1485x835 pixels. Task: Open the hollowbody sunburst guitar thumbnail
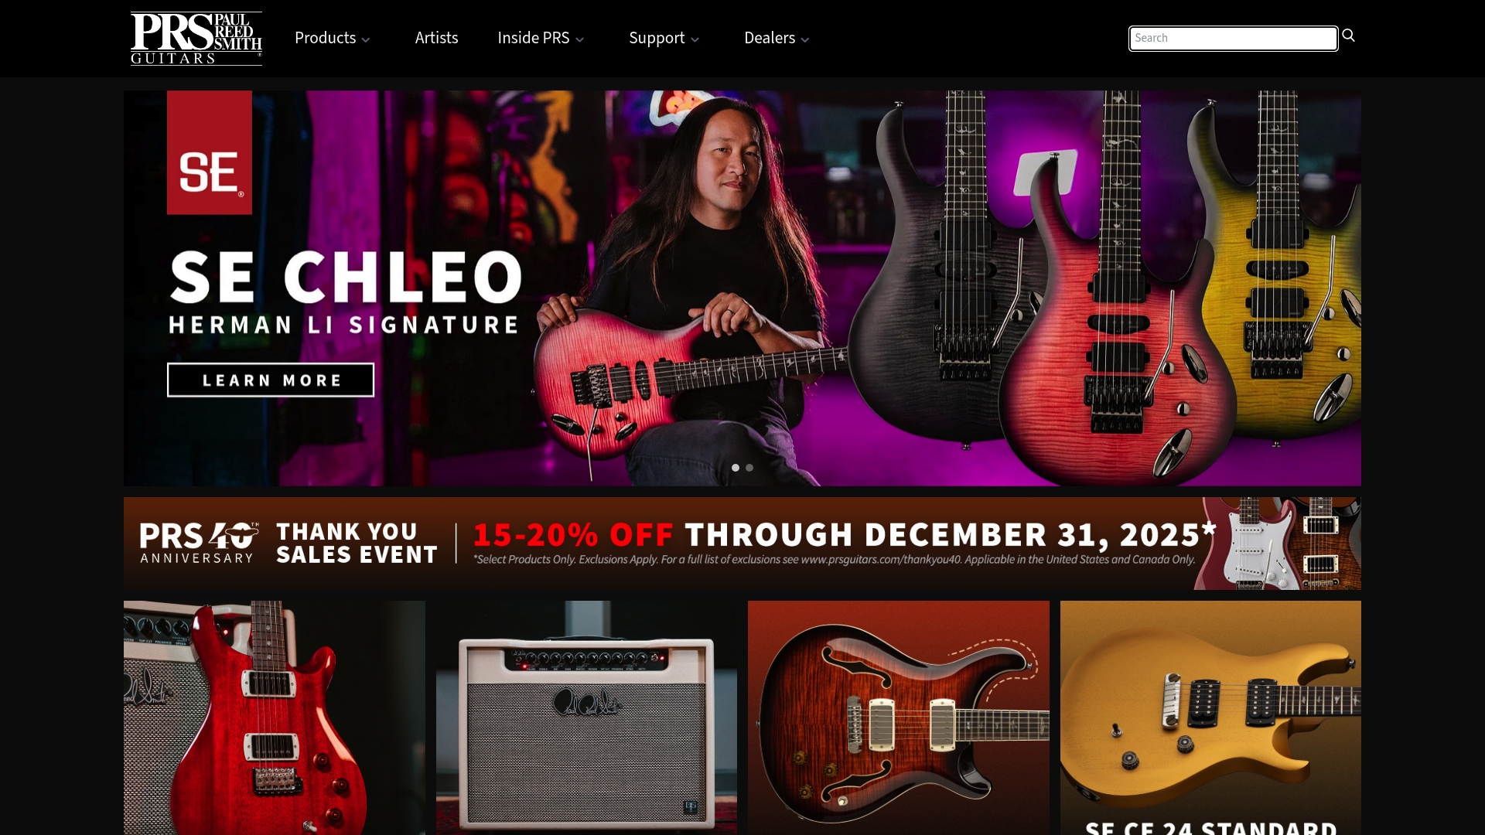899,717
